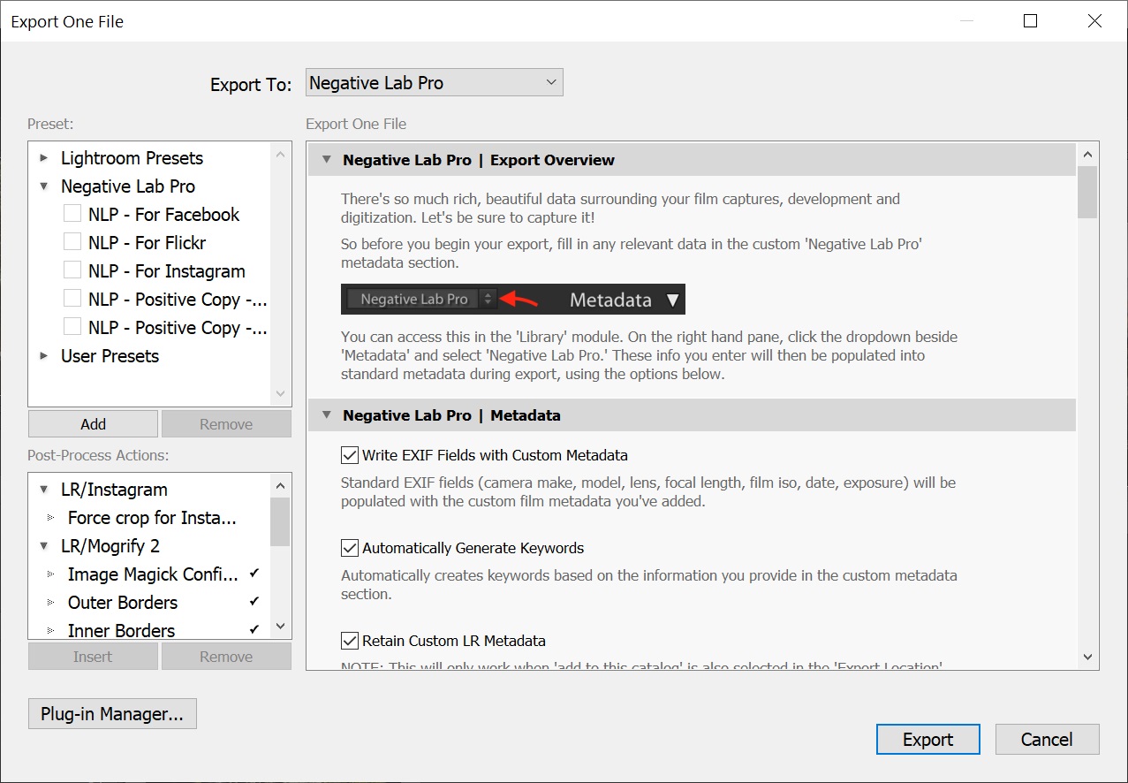Select the NLP - For Facebook preset
Viewport: 1128px width, 783px height.
point(163,215)
